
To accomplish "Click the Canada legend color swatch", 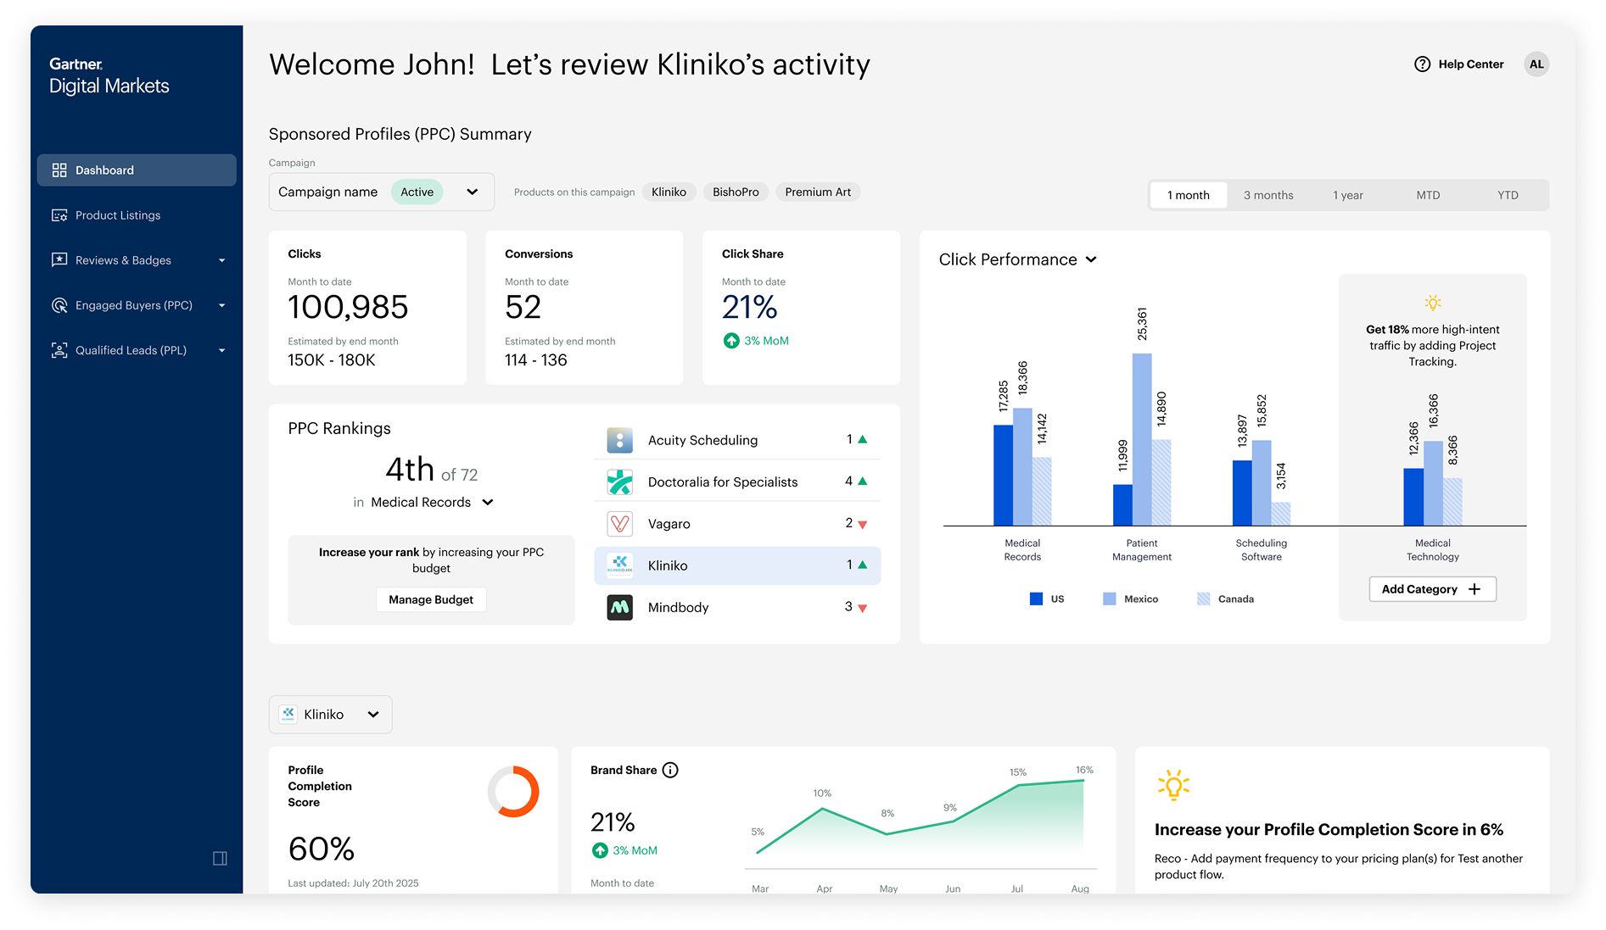I will point(1203,599).
